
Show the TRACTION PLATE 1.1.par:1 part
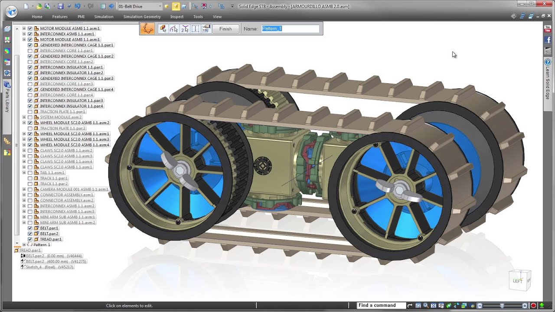[30, 112]
